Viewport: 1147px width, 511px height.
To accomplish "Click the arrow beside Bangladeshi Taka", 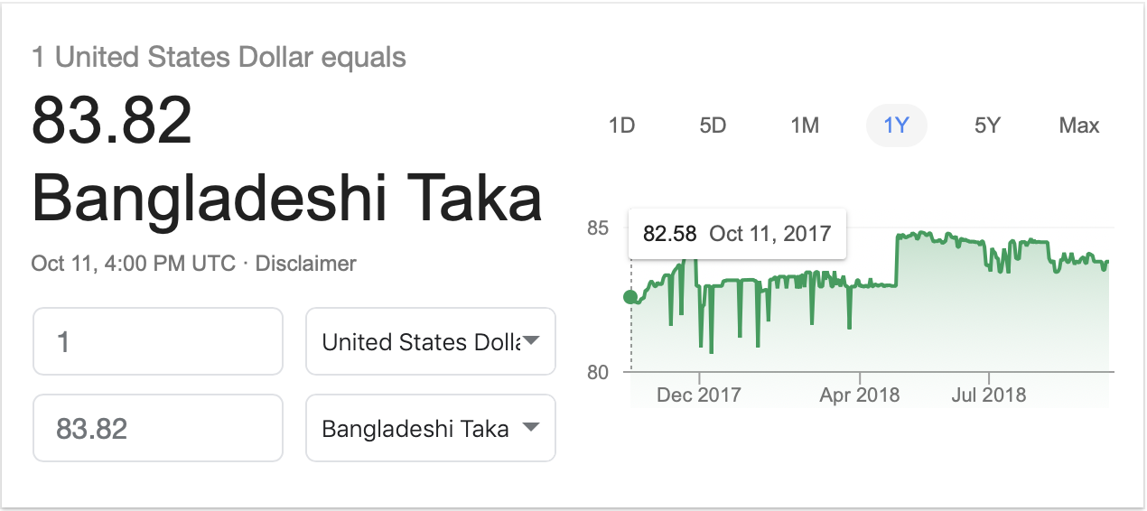I will pyautogui.click(x=532, y=427).
